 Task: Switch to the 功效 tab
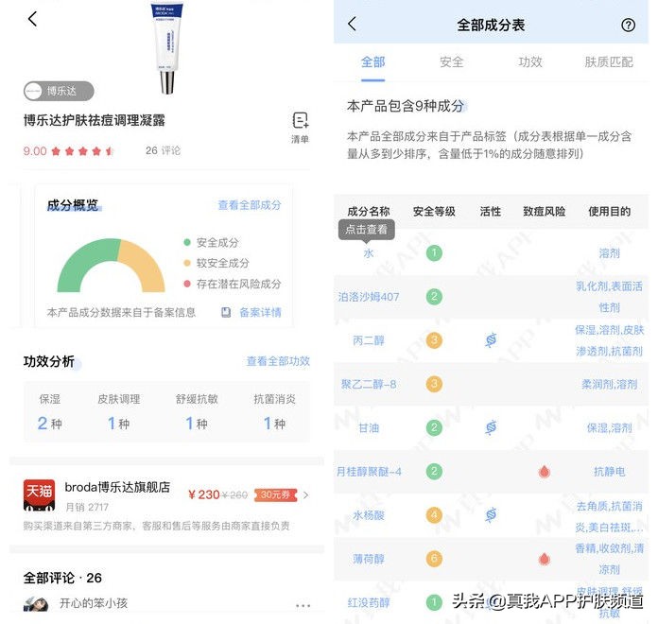click(530, 62)
